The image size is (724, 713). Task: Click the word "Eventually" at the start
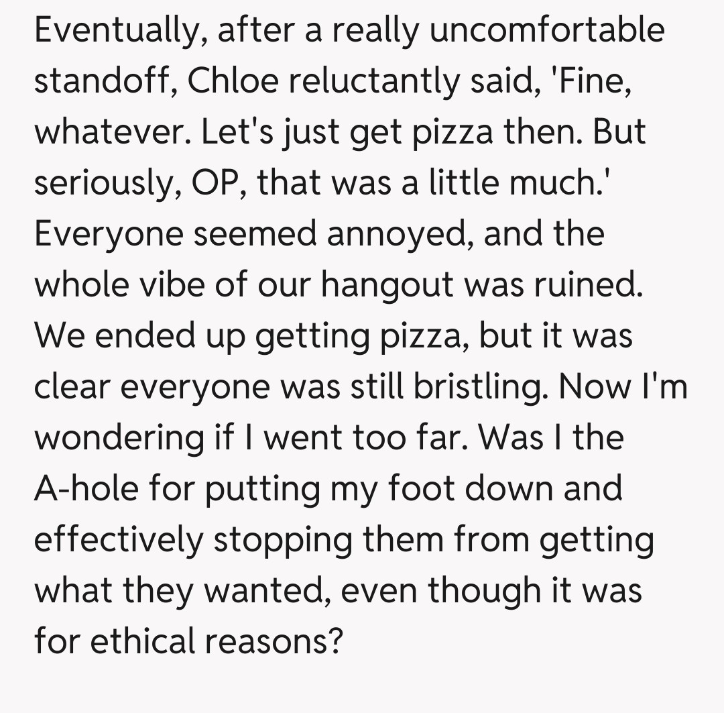[110, 30]
